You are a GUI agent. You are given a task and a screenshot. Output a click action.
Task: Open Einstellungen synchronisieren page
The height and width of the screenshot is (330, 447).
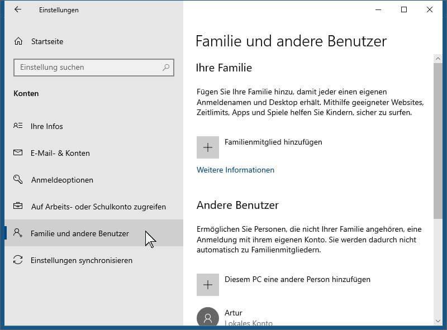click(x=94, y=260)
